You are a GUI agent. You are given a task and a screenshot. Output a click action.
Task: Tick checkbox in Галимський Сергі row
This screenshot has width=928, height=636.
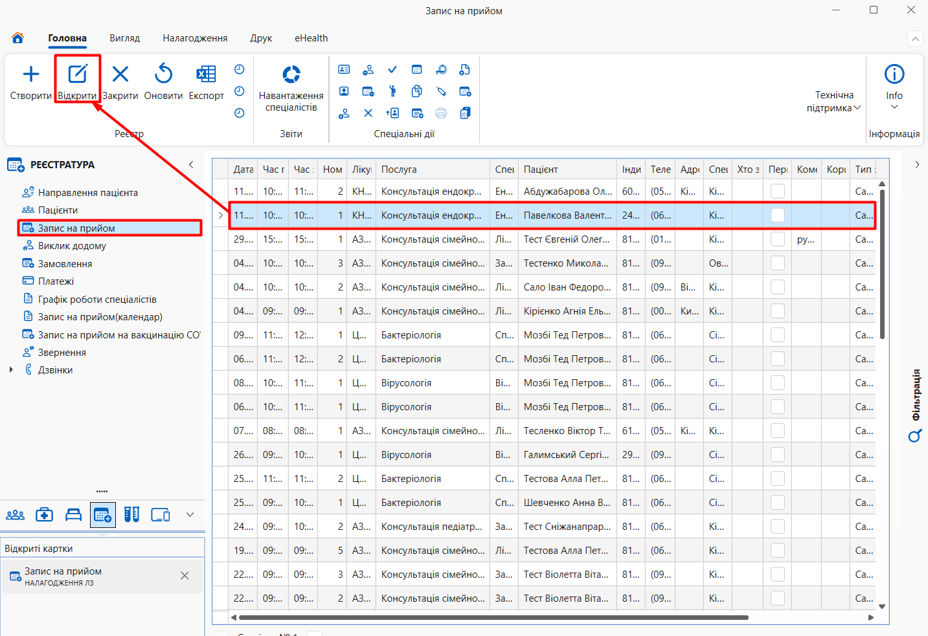[x=778, y=454]
